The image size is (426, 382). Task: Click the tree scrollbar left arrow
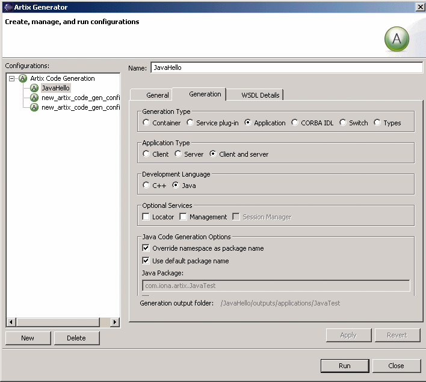(11, 322)
